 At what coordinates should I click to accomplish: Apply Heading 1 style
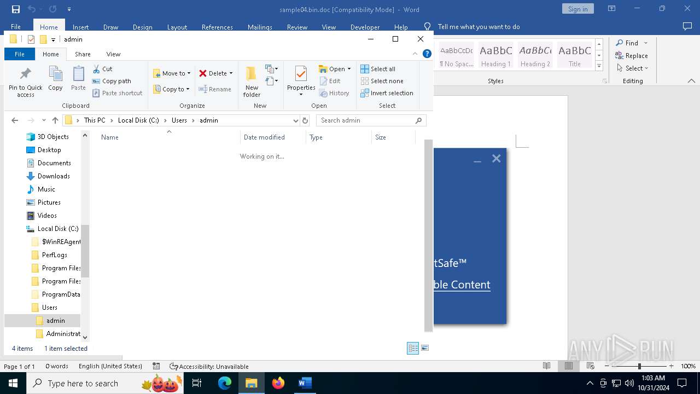tap(495, 56)
